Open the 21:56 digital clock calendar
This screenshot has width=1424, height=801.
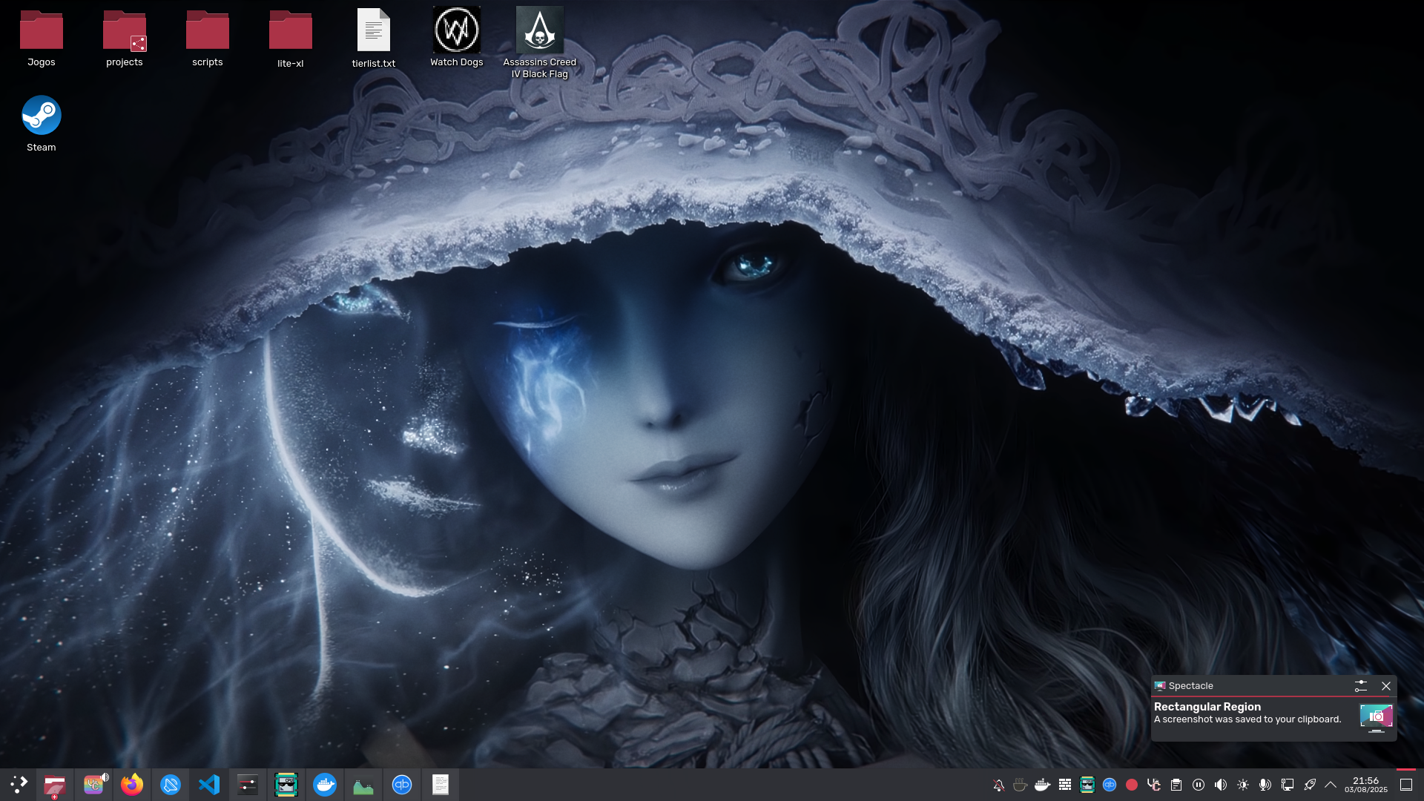pos(1365,785)
